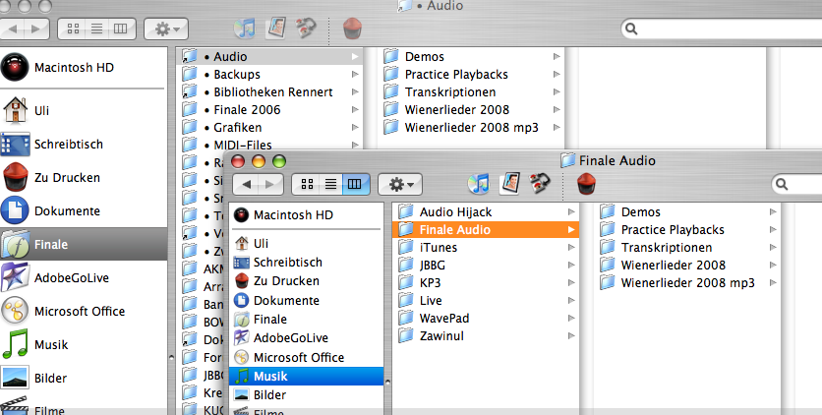Switch Finale Audio window to list view
This screenshot has width=822, height=415.
click(x=331, y=184)
